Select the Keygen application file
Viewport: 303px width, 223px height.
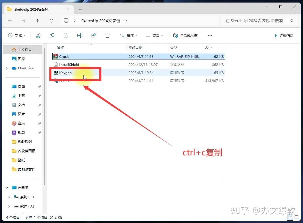point(139,73)
